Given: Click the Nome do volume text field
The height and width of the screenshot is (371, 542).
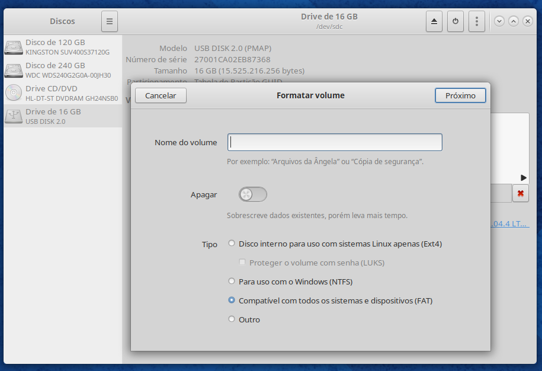Looking at the screenshot, I should click(x=335, y=142).
